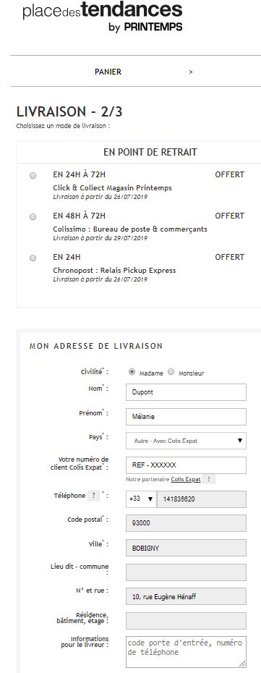Screen dimensions: 261x673
Task: Open the Pays country dropdown
Action: click(x=186, y=441)
